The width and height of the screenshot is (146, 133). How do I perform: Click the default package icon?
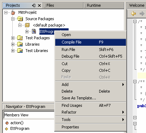coord(27,25)
